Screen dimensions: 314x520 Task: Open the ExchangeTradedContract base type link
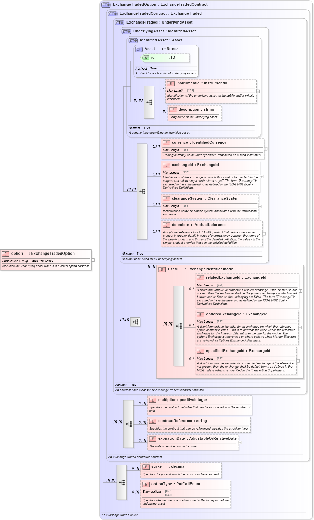click(x=184, y=5)
